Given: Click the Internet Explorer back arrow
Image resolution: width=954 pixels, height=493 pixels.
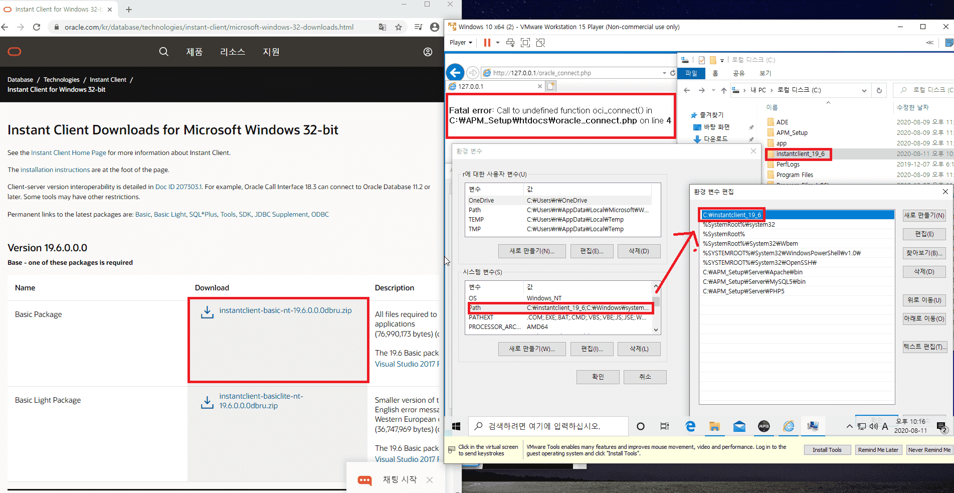Looking at the screenshot, I should (x=455, y=73).
